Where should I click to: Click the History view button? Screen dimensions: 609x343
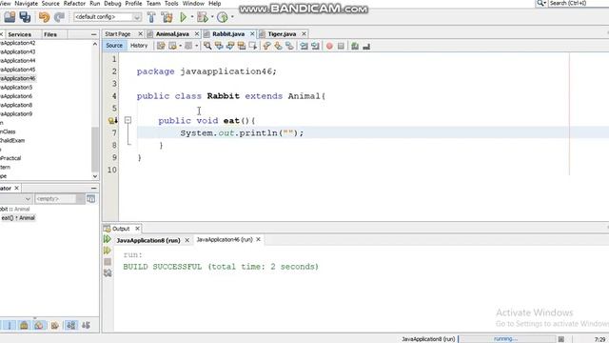(x=139, y=46)
